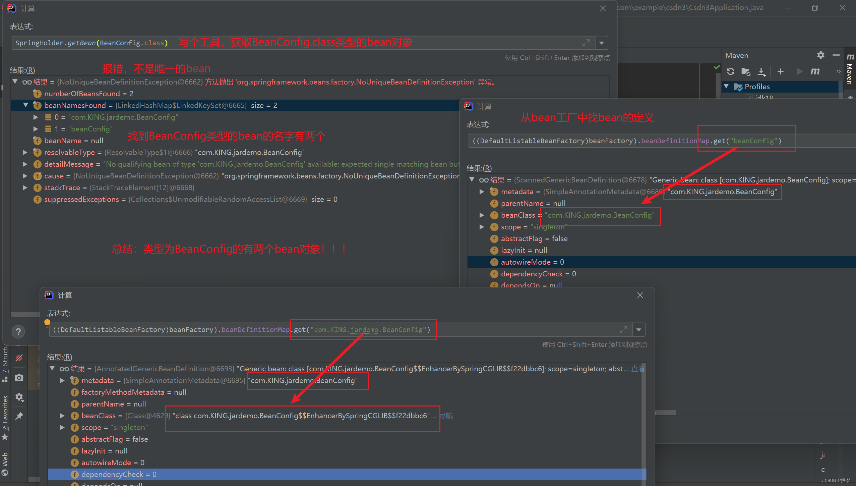Viewport: 856px width, 486px height.
Task: Click the Maven toolbar overflow chevrons
Action: pyautogui.click(x=838, y=71)
